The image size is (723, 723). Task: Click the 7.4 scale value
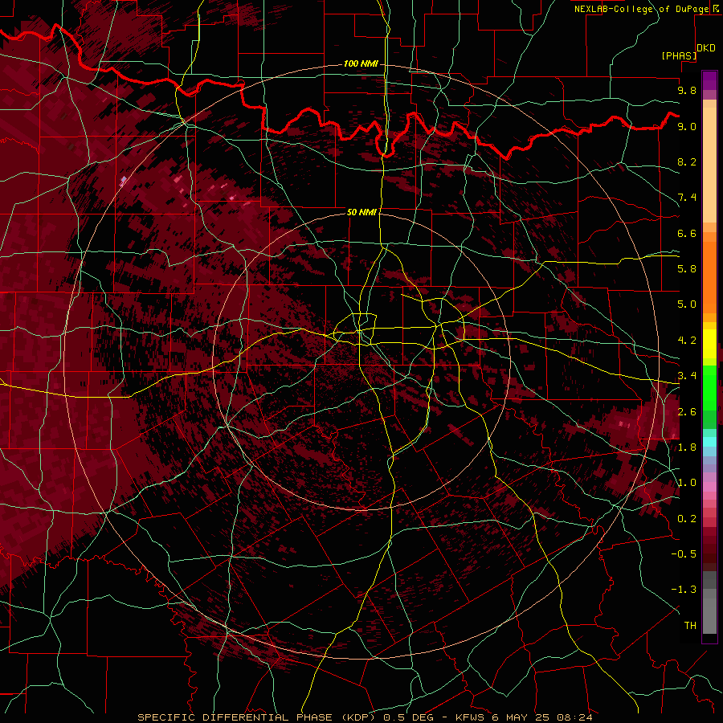(x=687, y=198)
